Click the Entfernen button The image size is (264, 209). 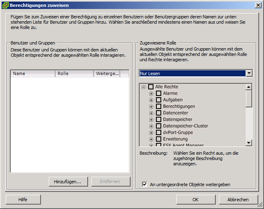(x=111, y=182)
